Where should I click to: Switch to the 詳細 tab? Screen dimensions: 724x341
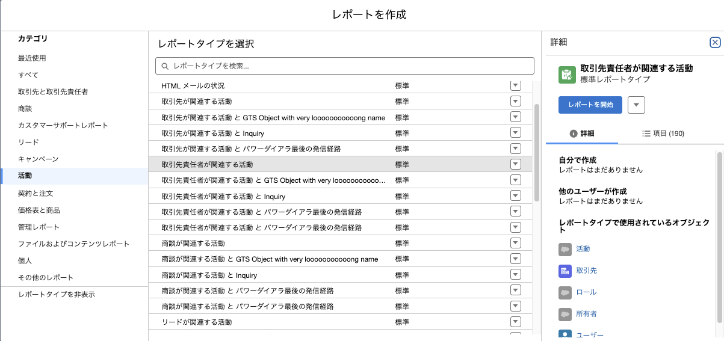tap(582, 134)
